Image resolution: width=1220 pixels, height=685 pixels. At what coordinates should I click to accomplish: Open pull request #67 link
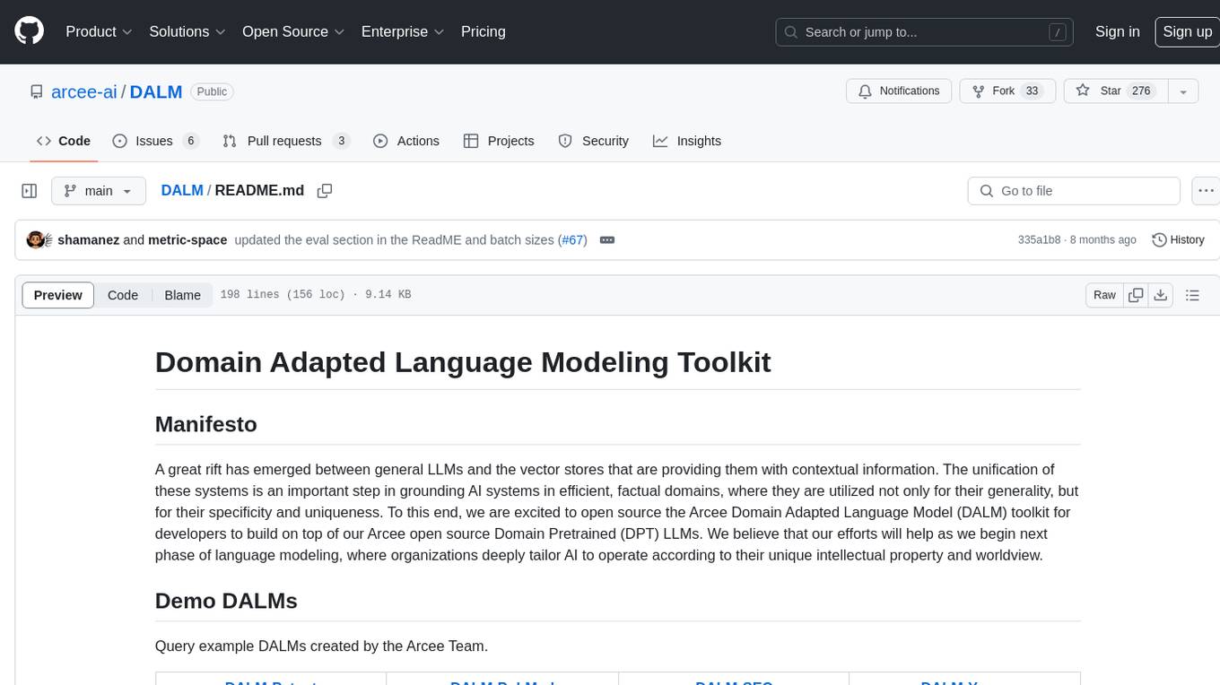pos(572,240)
